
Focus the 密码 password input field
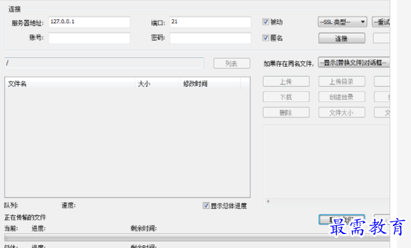tap(210, 38)
